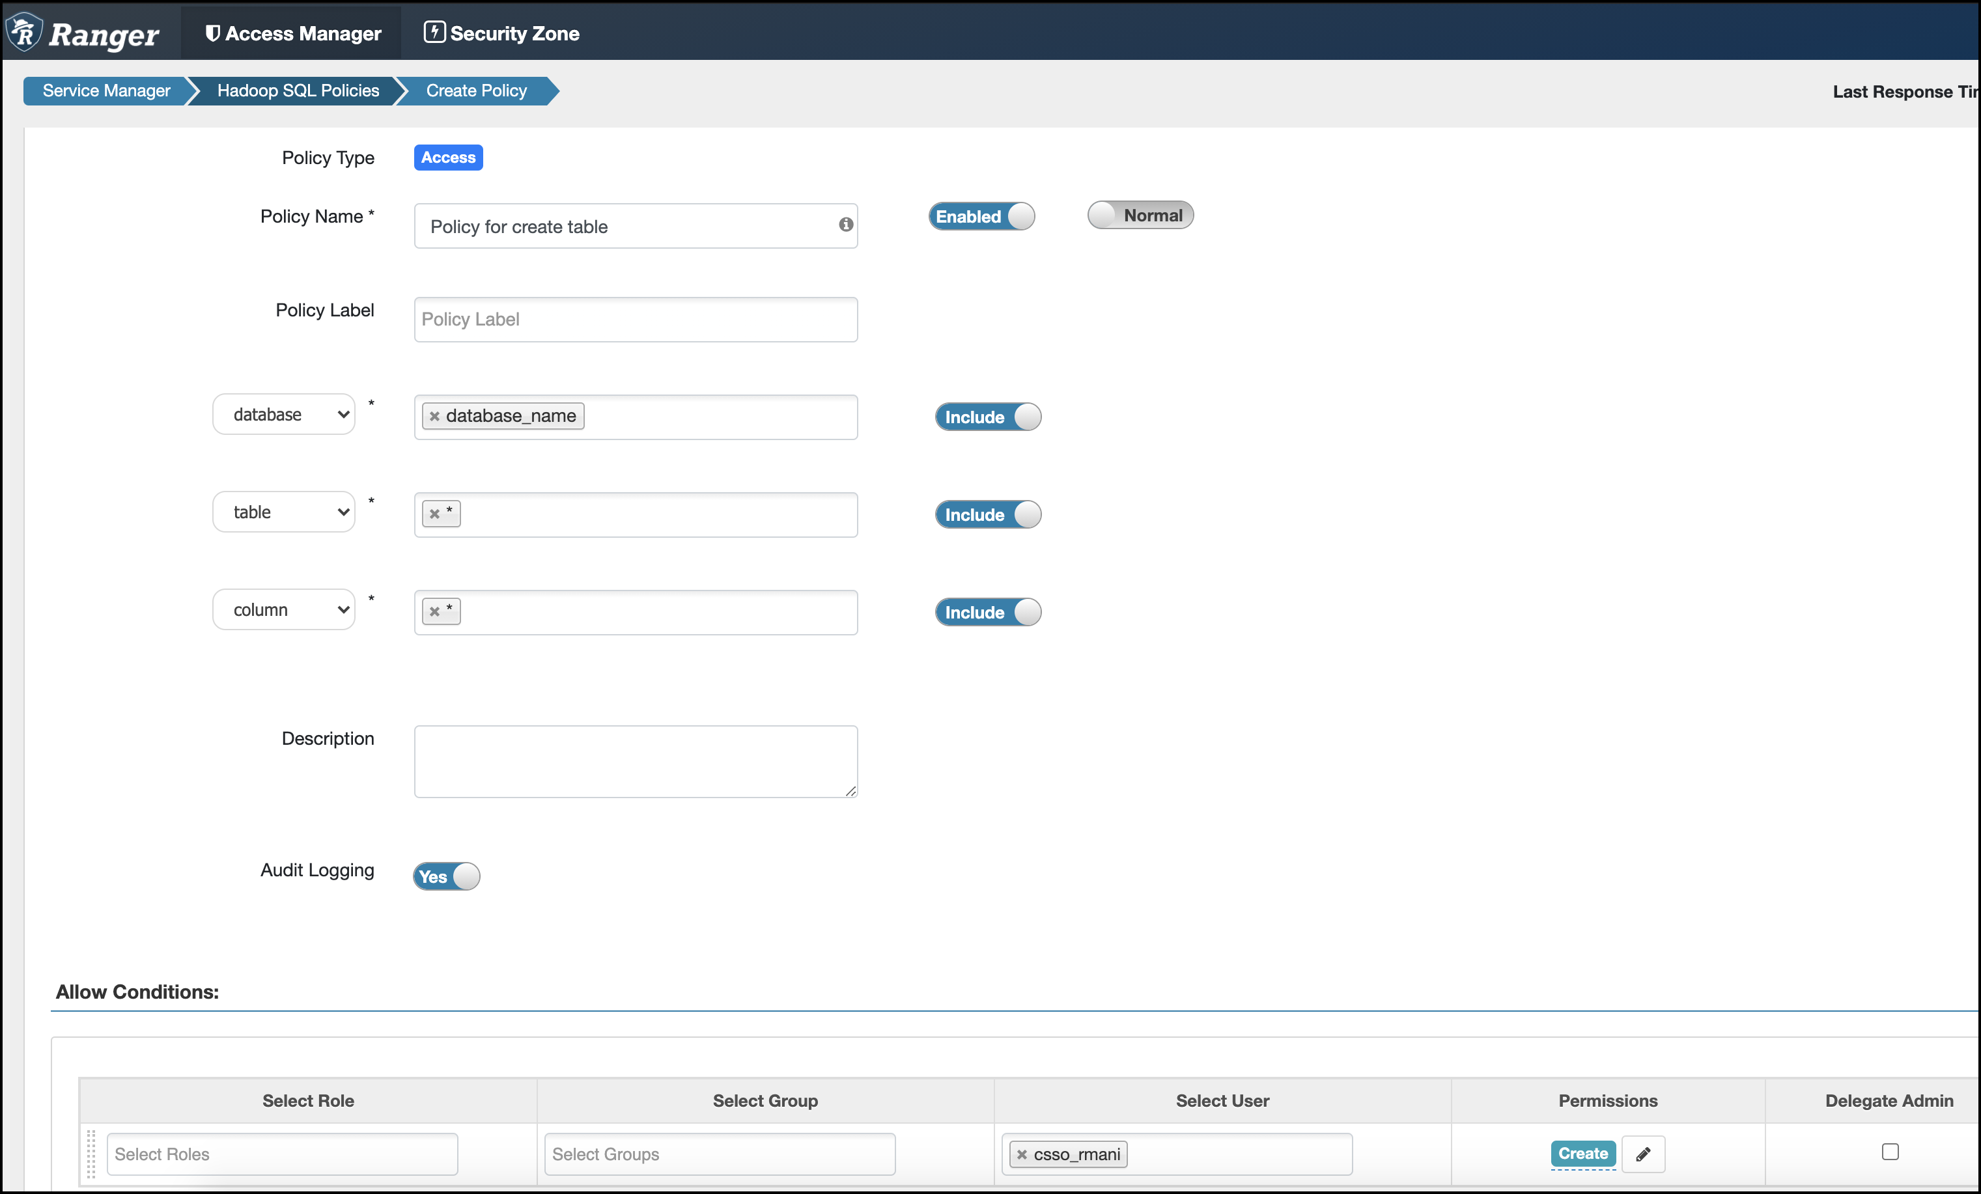Open the database resource dropdown
Screen dimensions: 1981x1194
[284, 415]
